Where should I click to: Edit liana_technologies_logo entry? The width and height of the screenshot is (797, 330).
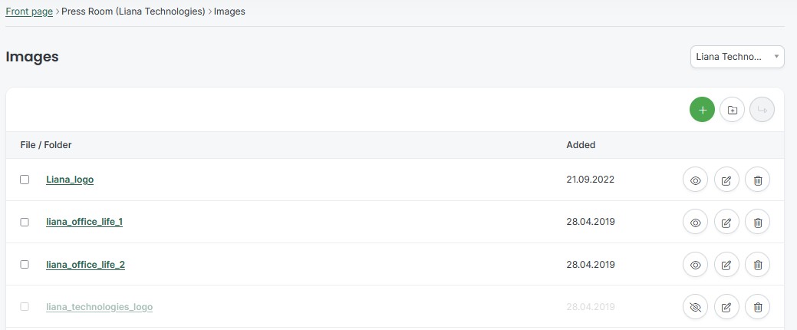pos(726,307)
